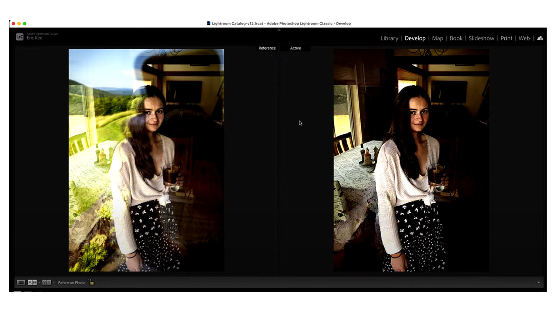This screenshot has width=555, height=312.
Task: Select Reference View R|A button
Action: [x=32, y=282]
